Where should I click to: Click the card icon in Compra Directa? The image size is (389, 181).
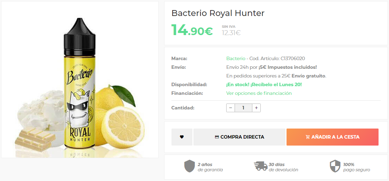[x=217, y=137]
